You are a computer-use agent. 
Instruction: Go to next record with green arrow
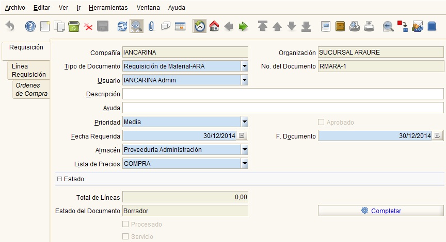[x=243, y=27]
